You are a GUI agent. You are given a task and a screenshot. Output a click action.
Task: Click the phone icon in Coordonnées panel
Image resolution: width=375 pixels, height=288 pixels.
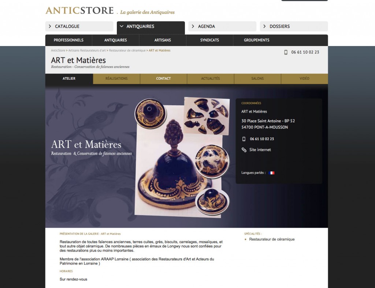point(244,139)
